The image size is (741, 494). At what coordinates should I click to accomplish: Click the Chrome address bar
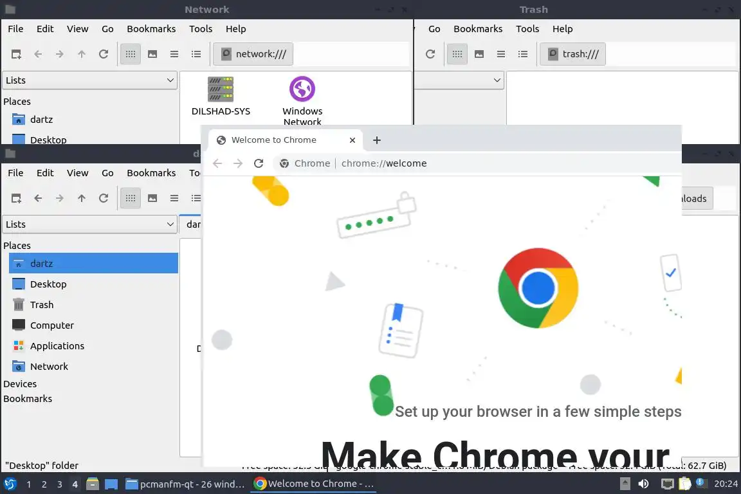(x=477, y=163)
